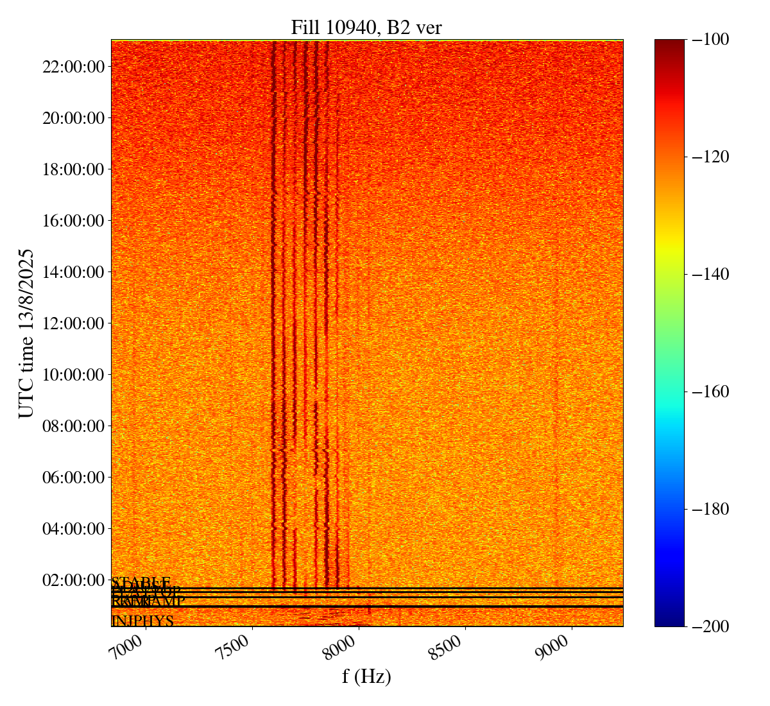Click the 12:00:00 y-axis tick label
This screenshot has width=770, height=706.
[73, 323]
